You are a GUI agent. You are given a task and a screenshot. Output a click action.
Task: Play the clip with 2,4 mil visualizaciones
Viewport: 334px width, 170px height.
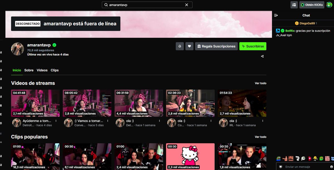click(139, 157)
